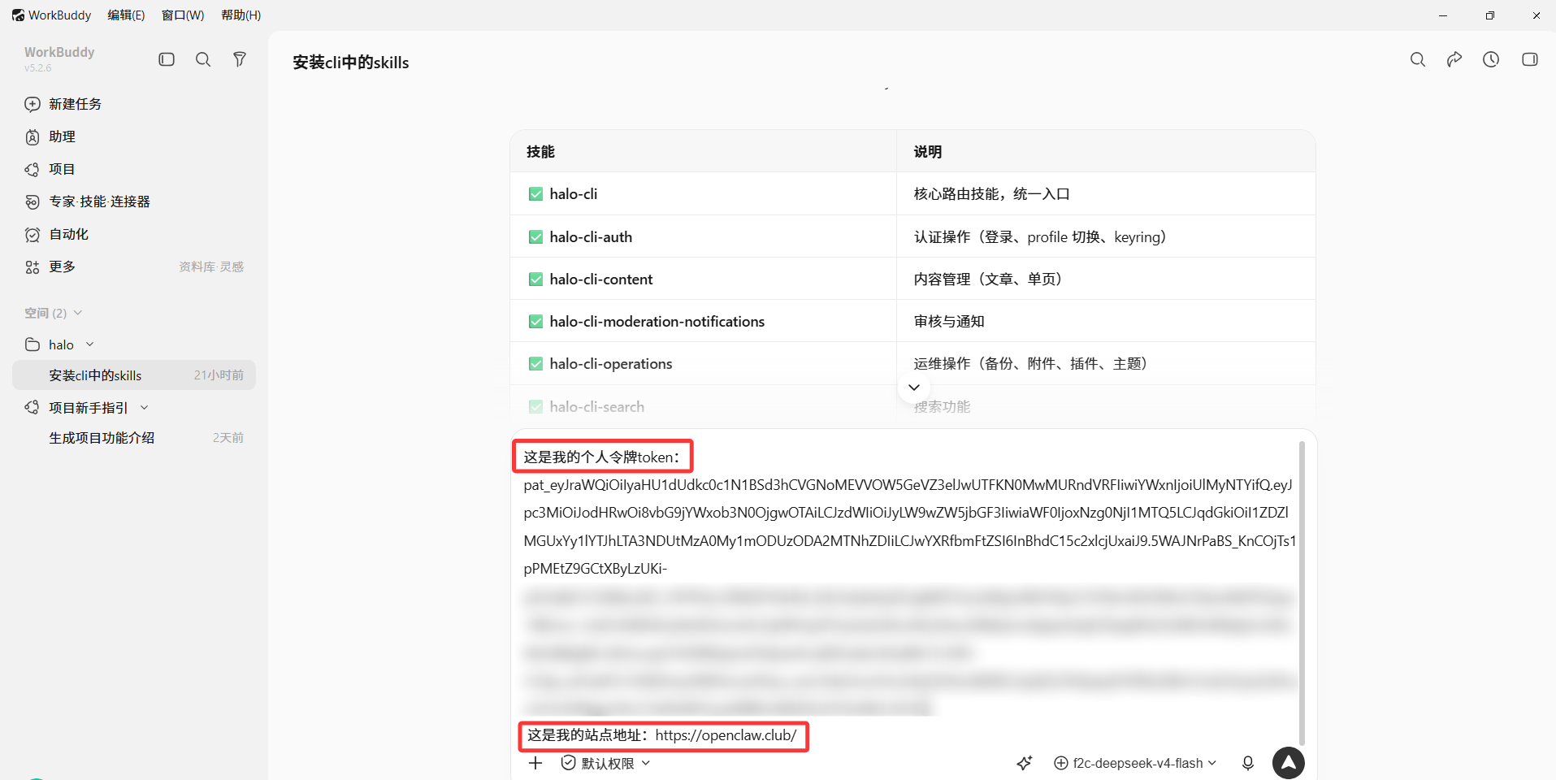Activate the microphone voice input icon
Viewport: 1556px width, 780px height.
pos(1248,763)
